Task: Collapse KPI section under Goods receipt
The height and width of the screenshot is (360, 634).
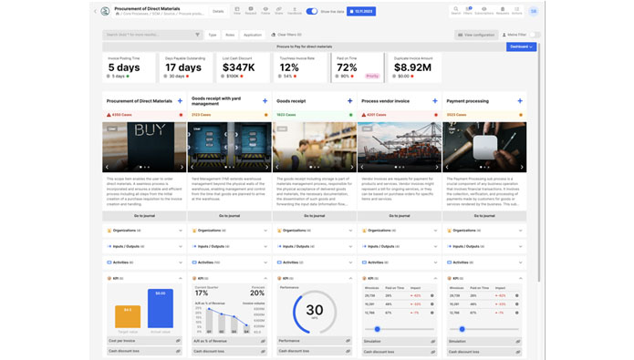Action: click(x=350, y=278)
